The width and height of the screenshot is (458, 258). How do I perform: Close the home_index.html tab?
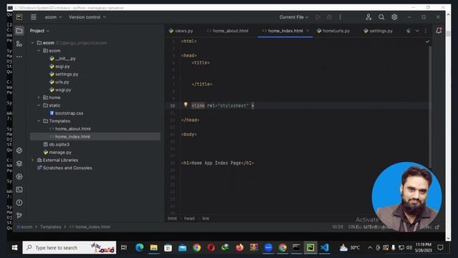[x=308, y=31]
